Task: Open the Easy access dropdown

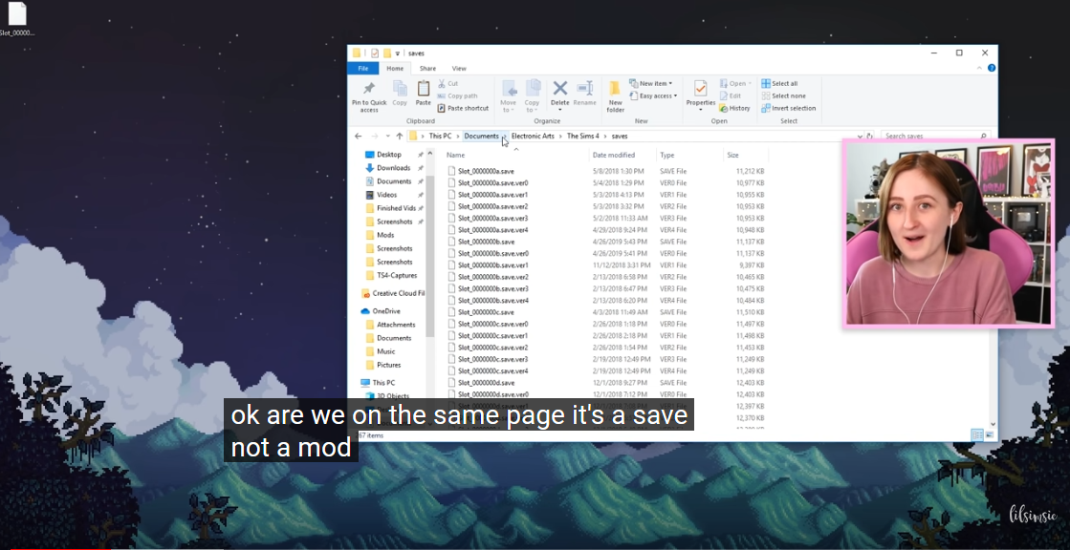Action: 653,96
